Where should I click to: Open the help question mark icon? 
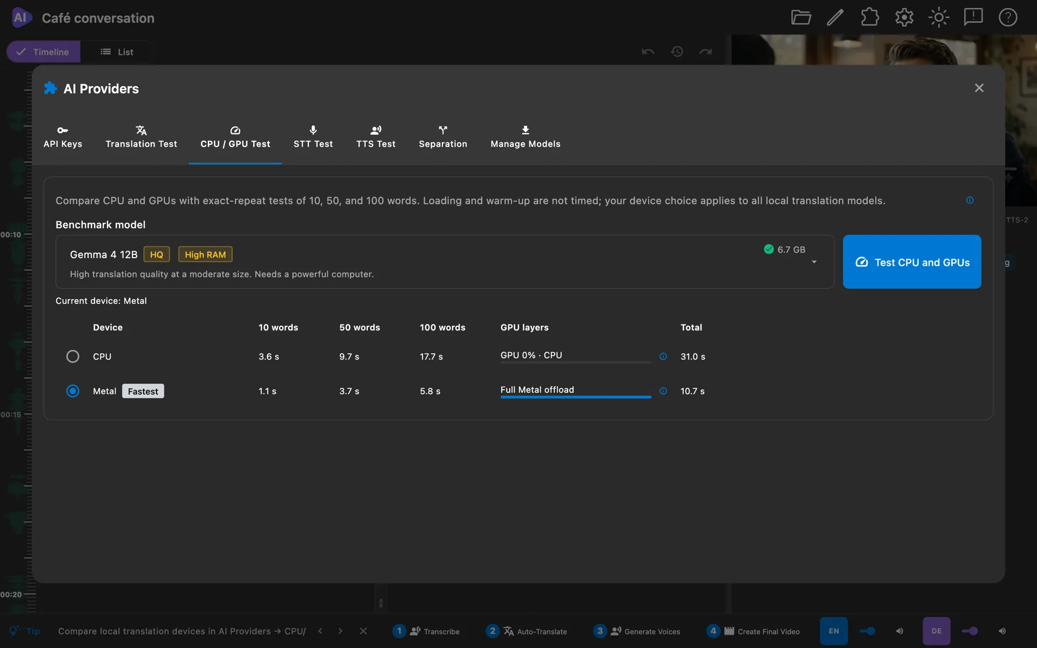click(1008, 18)
